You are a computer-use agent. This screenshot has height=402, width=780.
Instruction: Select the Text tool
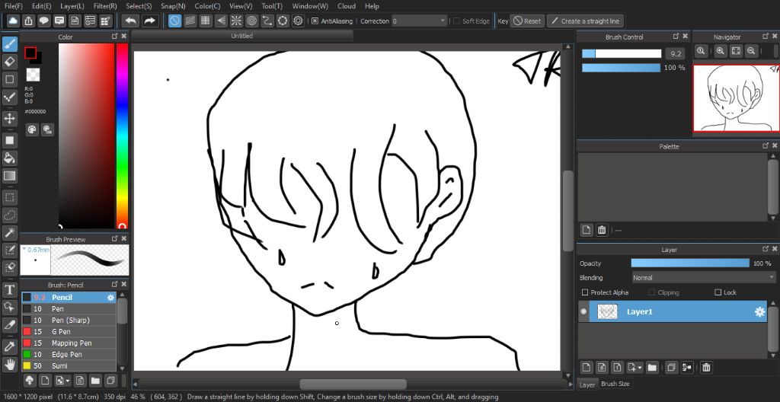(9, 289)
